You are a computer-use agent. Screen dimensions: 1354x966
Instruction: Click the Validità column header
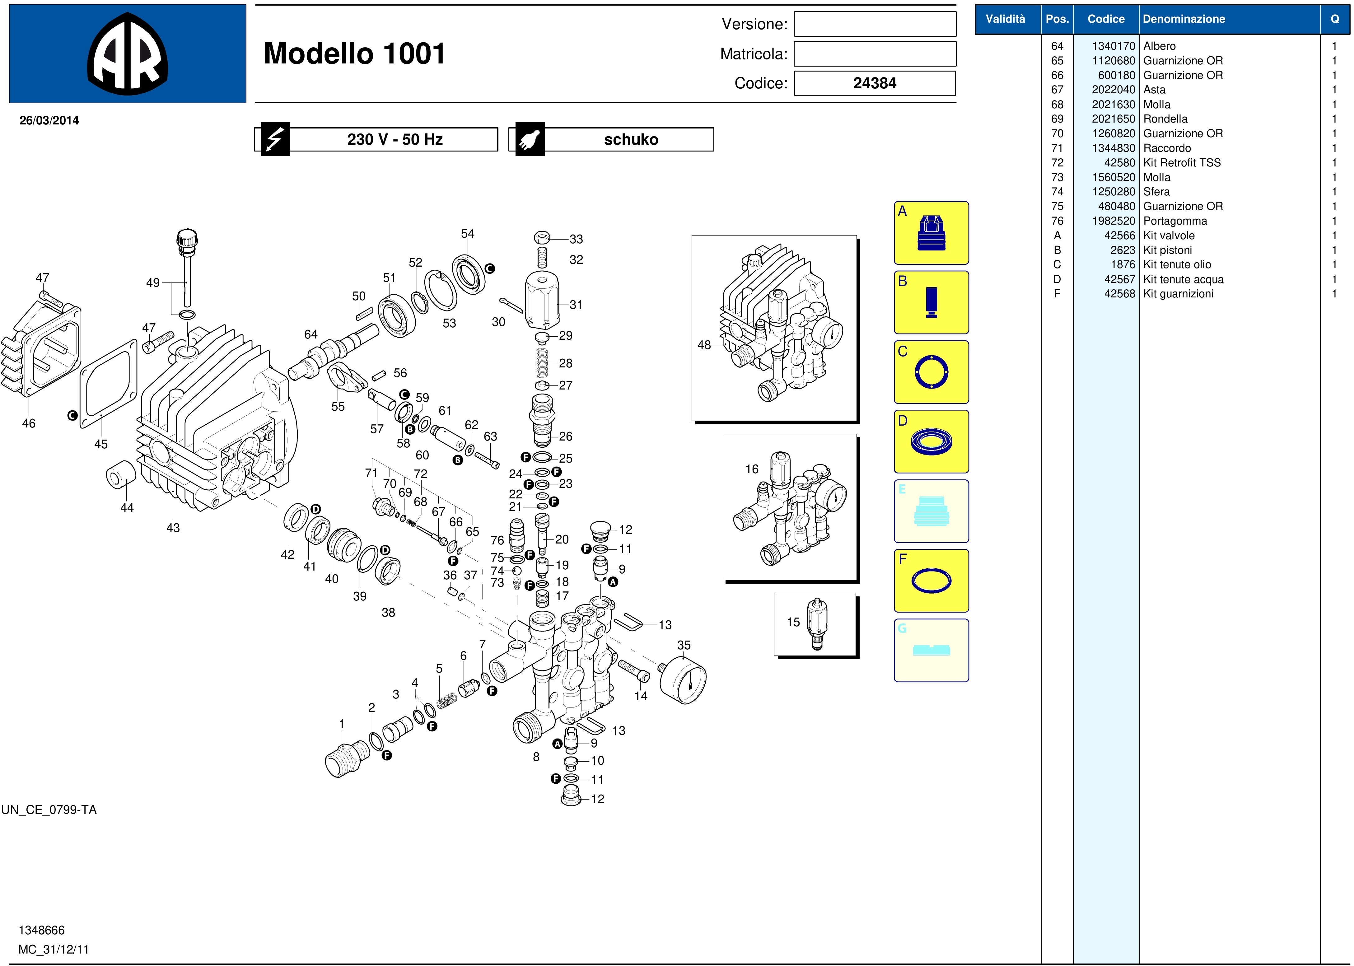click(x=1005, y=19)
